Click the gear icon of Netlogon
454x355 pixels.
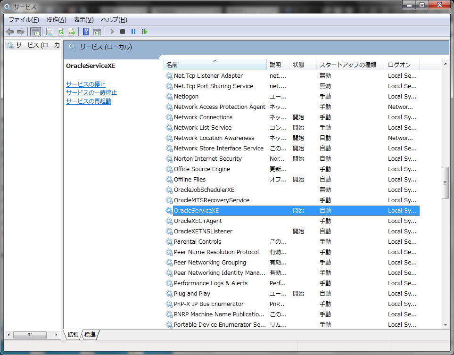pos(169,97)
